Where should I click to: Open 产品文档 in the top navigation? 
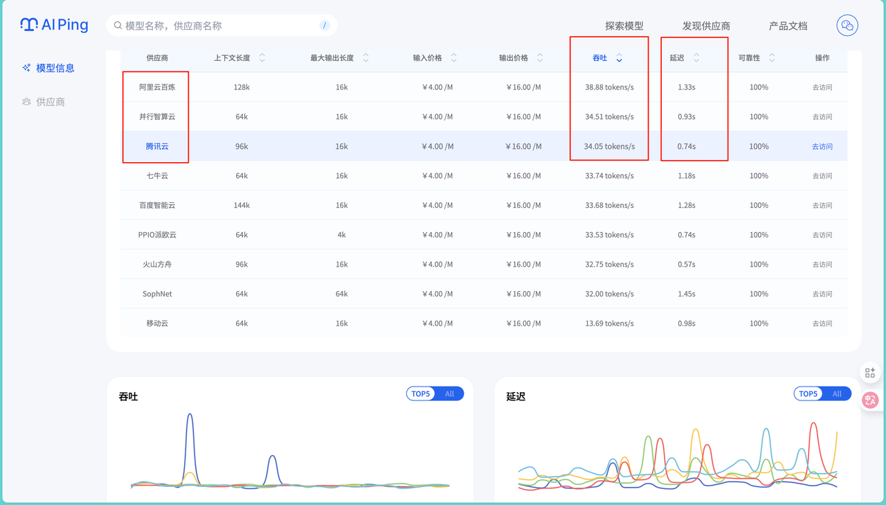point(788,26)
